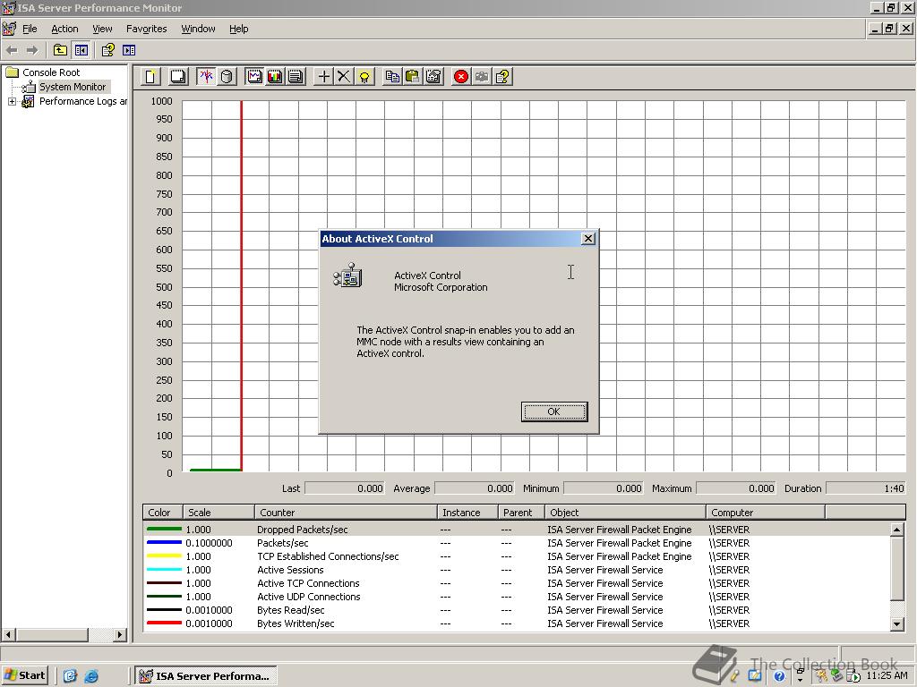Click the system tray clock 11:25 AM
Image resolution: width=917 pixels, height=687 pixels.
point(887,675)
